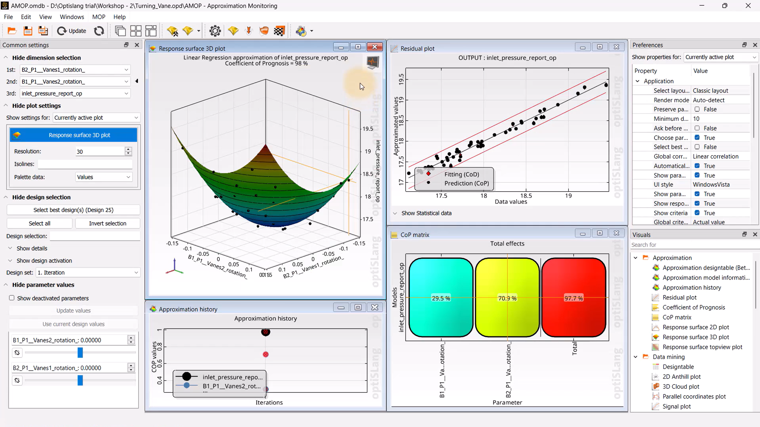
Task: Open Approximation history from the Visuals list
Action: (x=692, y=288)
